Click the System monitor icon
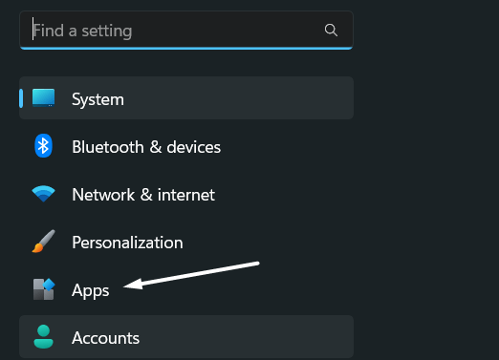The height and width of the screenshot is (360, 499). click(43, 97)
